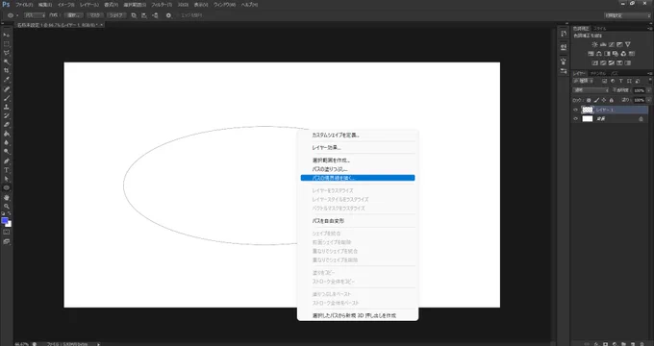Image resolution: width=654 pixels, height=346 pixels.
Task: Open the fill 塗り slider arrow
Action: point(648,100)
